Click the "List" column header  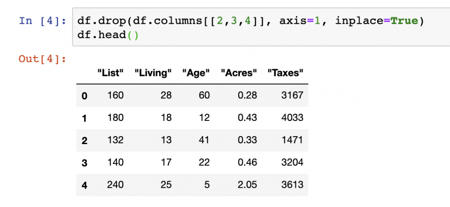point(110,73)
